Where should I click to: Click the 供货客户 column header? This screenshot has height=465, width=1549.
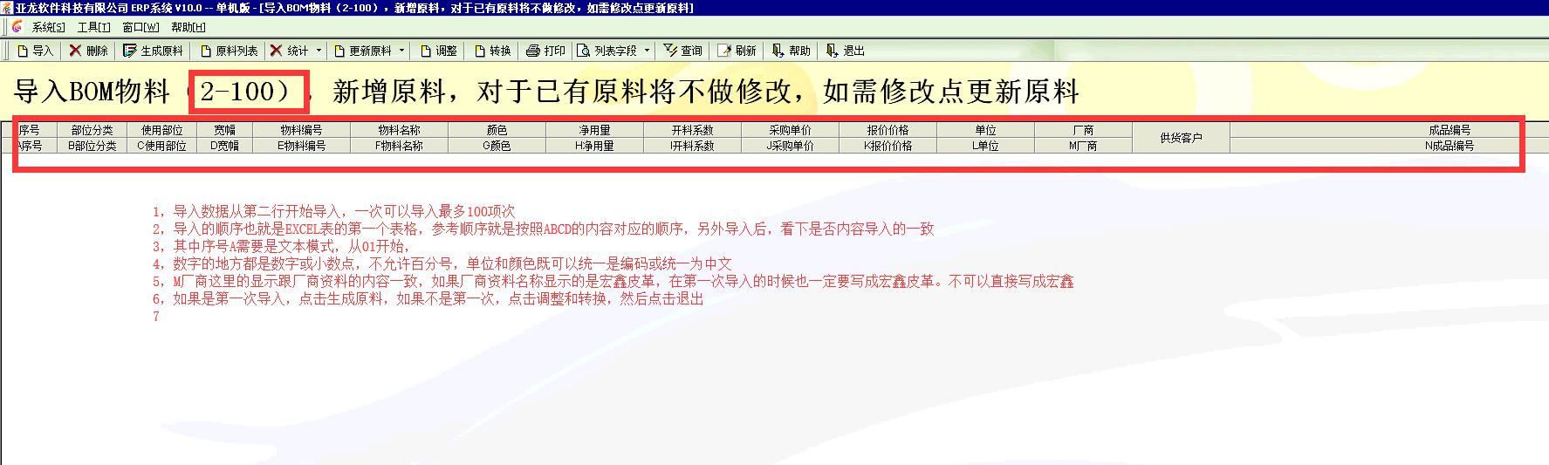point(1181,138)
